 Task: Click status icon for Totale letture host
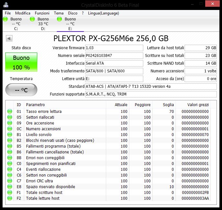point(10,198)
